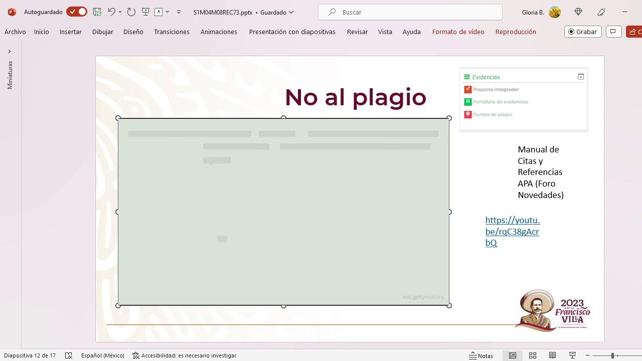Switch to Reading view icon
The image size is (642, 361).
coord(552,355)
